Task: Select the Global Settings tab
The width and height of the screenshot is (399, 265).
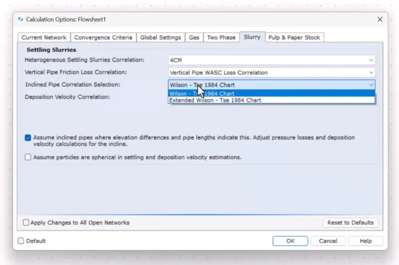Action: (x=161, y=37)
